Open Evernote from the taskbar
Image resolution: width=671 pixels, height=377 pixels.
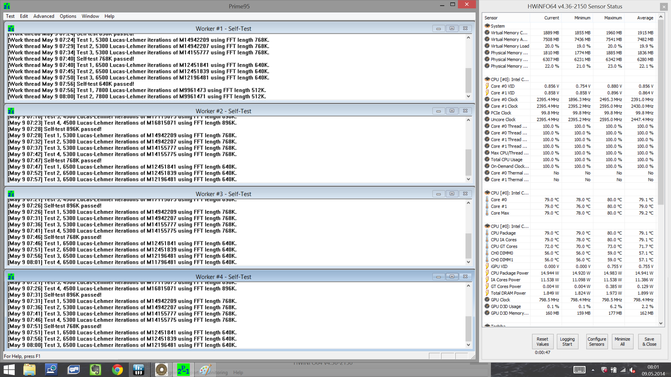click(x=95, y=370)
